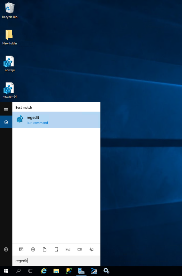Expand the hamburger menu in search panel
Screen dimensions: 182x276
[x=6, y=110]
